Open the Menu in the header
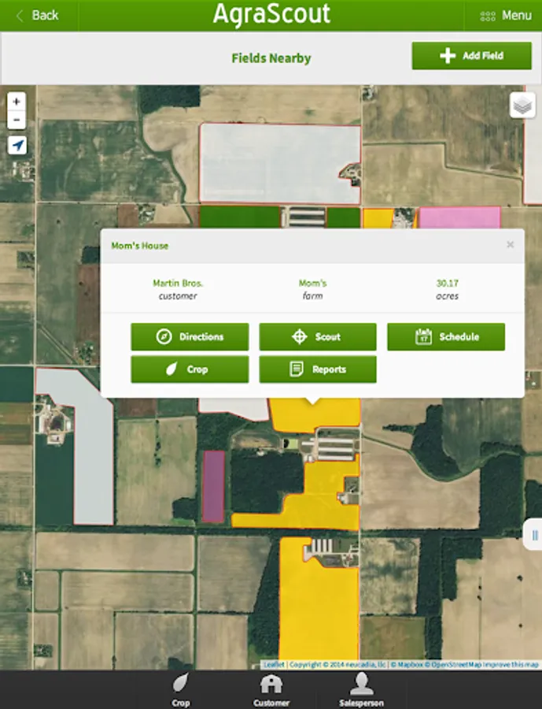 point(505,16)
